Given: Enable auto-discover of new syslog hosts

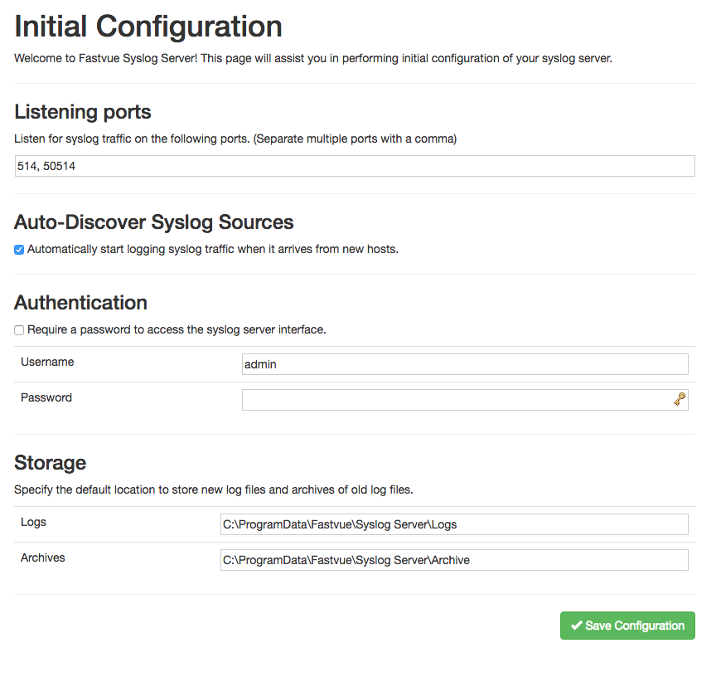Looking at the screenshot, I should pyautogui.click(x=18, y=249).
